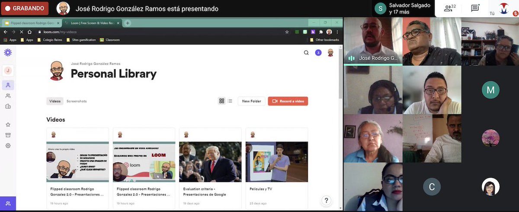This screenshot has height=212, width=519.
Task: Select the Videos tab in library
Action: coord(55,101)
